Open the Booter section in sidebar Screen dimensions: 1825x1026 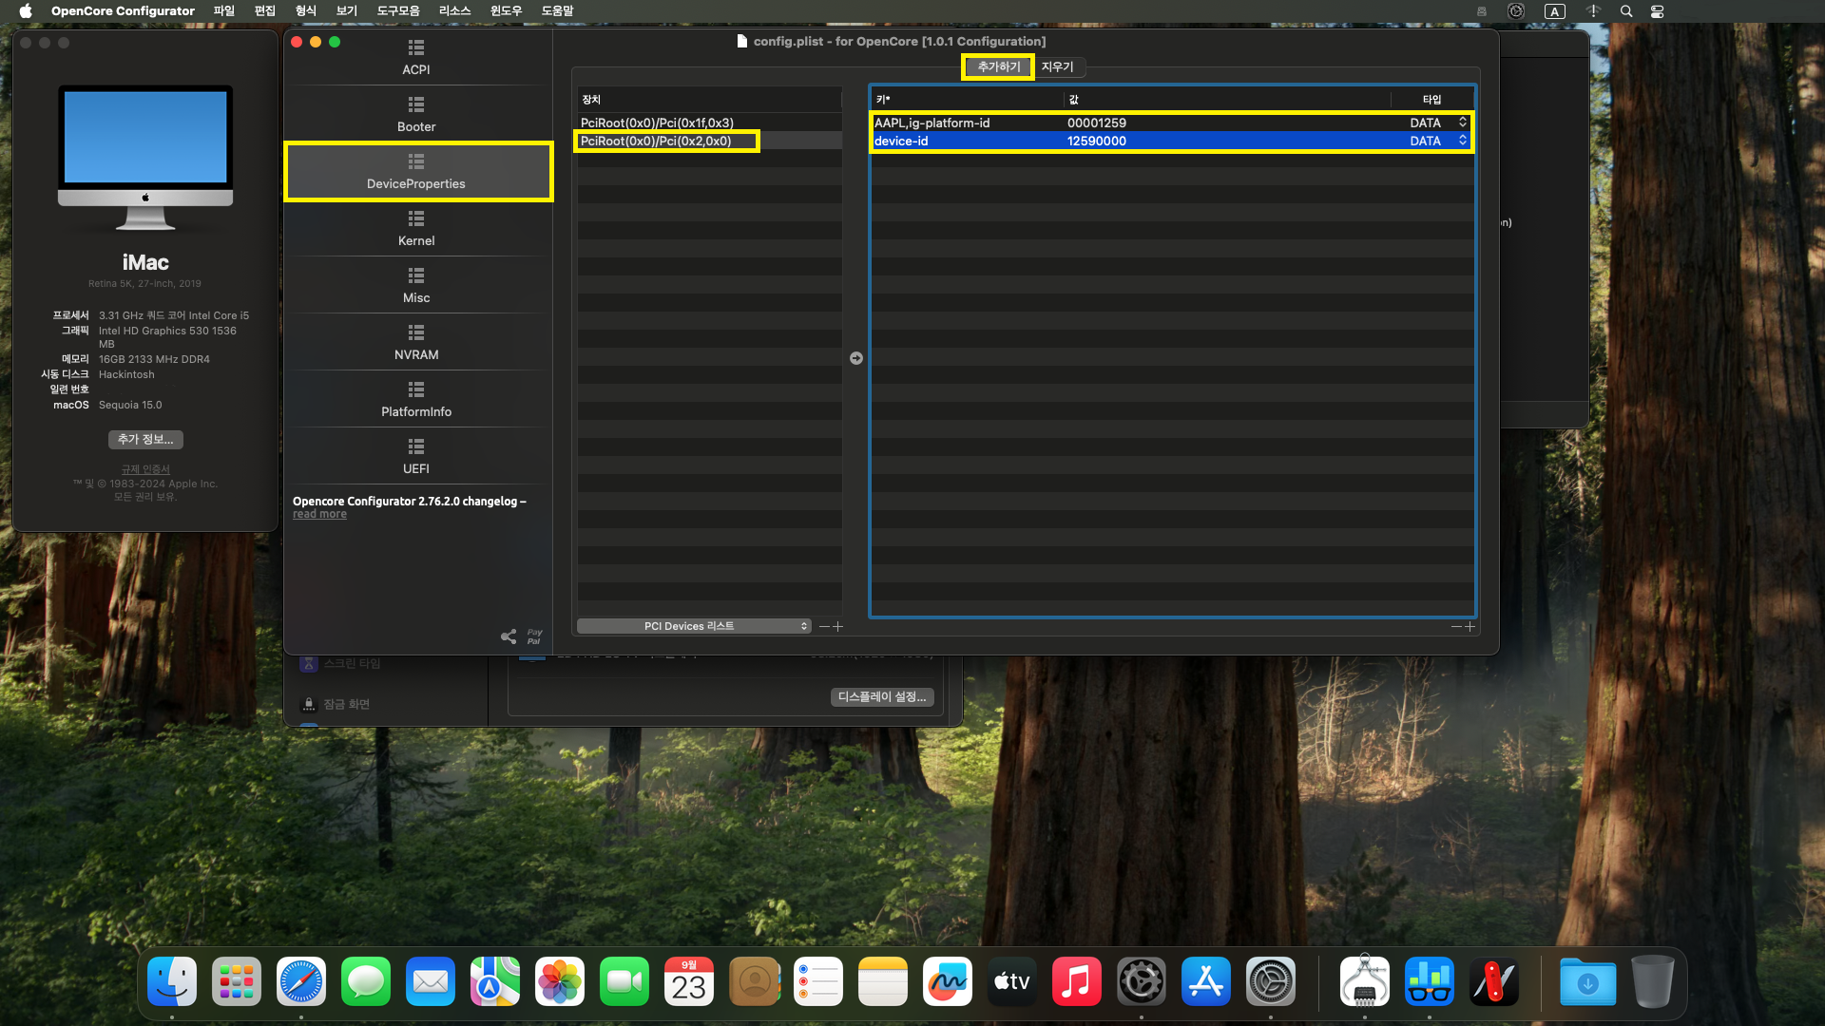(x=416, y=114)
